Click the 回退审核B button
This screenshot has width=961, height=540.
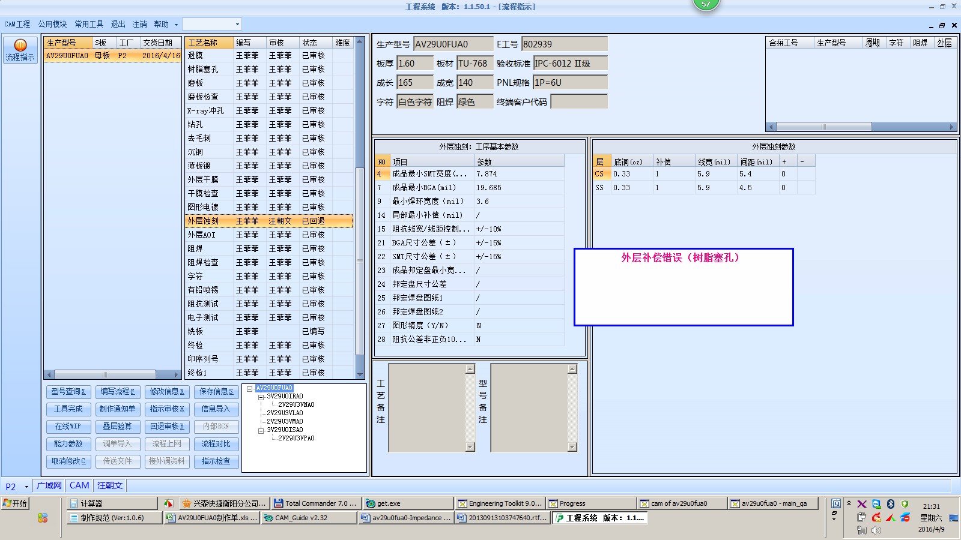167,427
